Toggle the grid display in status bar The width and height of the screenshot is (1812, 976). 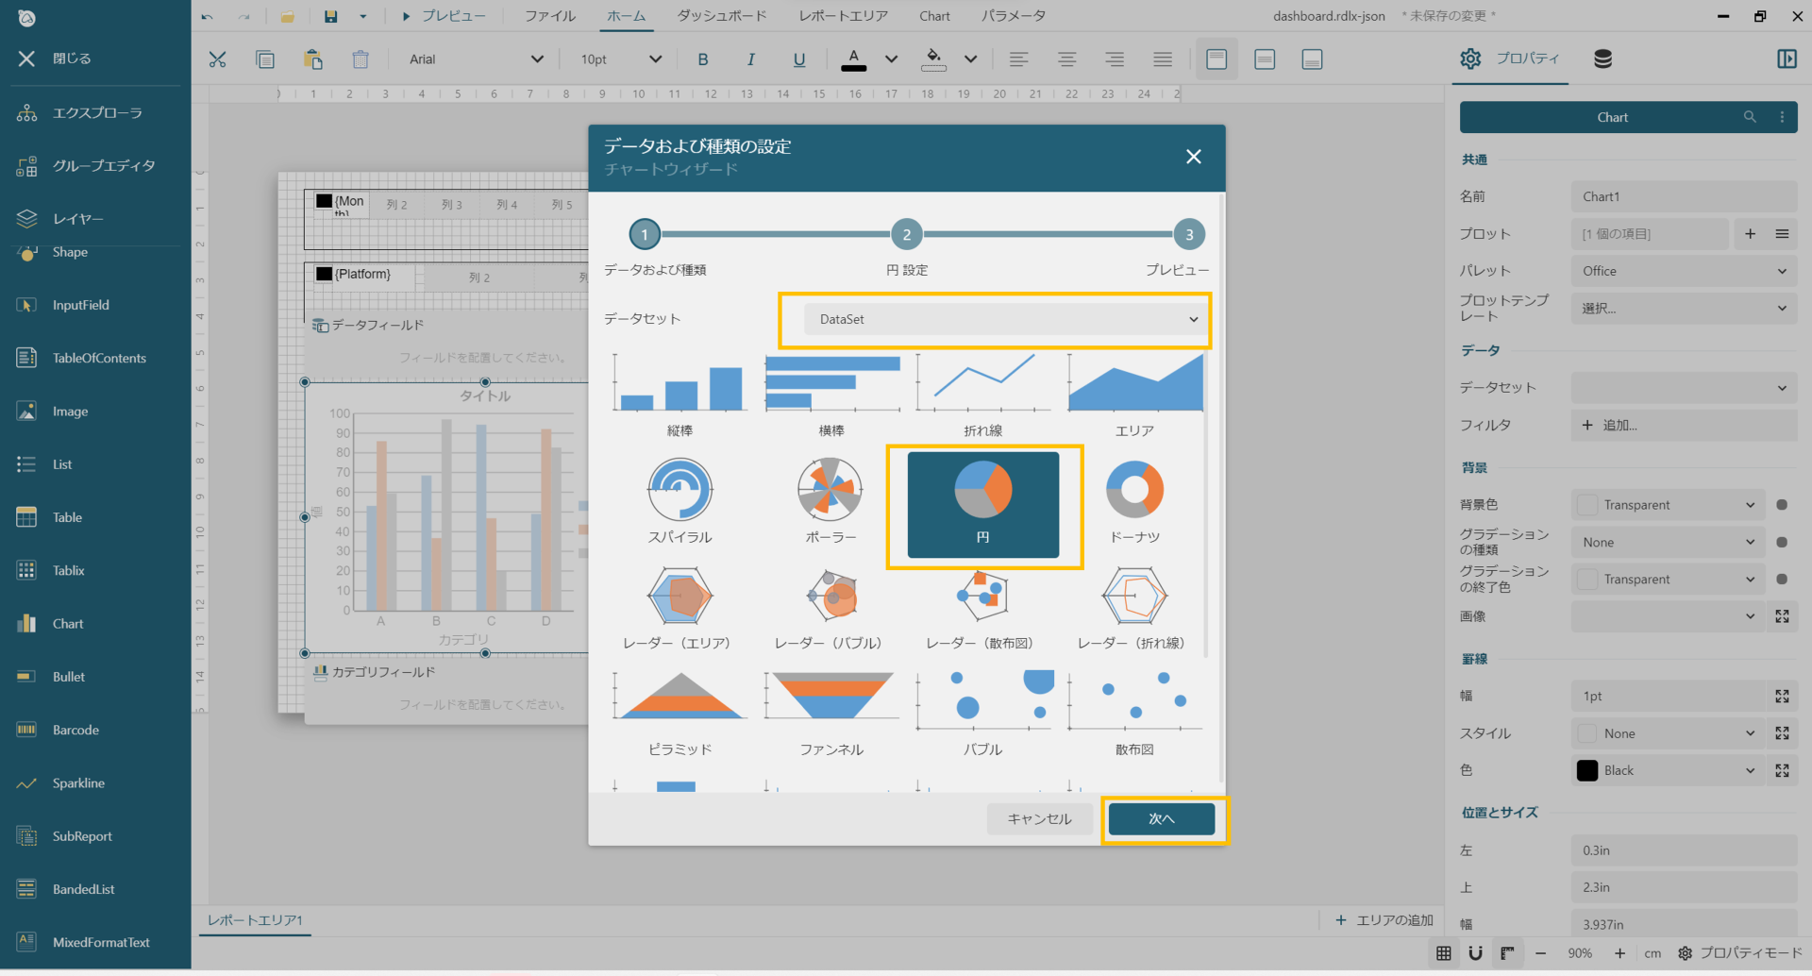point(1444,953)
